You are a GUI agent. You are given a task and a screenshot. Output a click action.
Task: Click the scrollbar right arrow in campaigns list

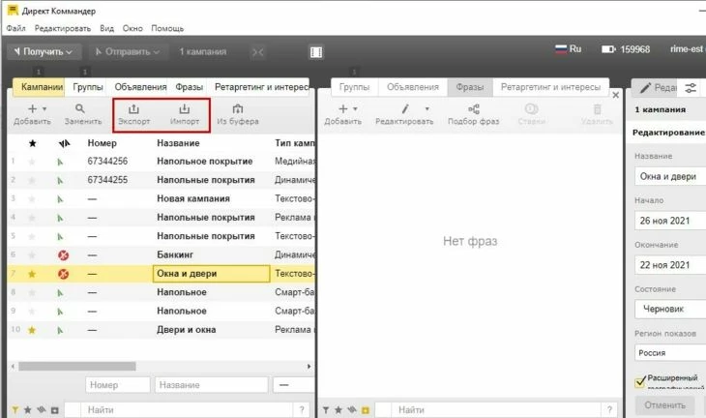coord(309,366)
